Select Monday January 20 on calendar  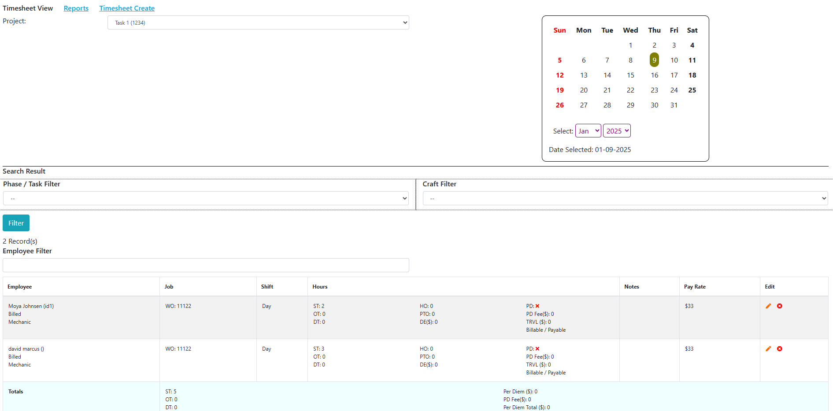[584, 90]
